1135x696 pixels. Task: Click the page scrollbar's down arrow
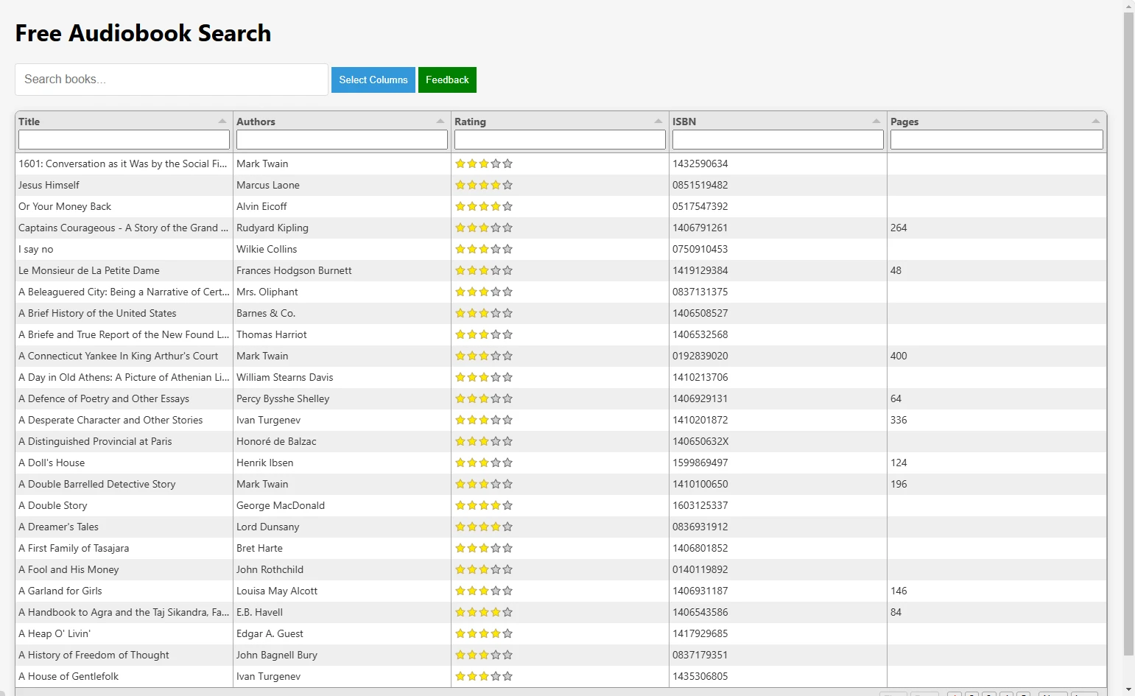pos(1128,690)
